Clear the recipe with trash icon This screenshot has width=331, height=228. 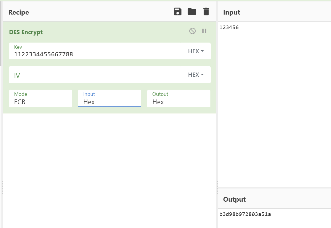pyautogui.click(x=206, y=12)
